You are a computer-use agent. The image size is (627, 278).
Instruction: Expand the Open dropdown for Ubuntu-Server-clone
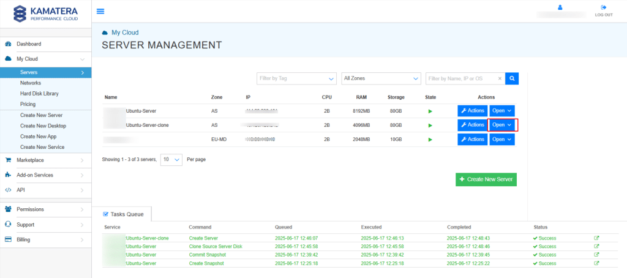(501, 125)
